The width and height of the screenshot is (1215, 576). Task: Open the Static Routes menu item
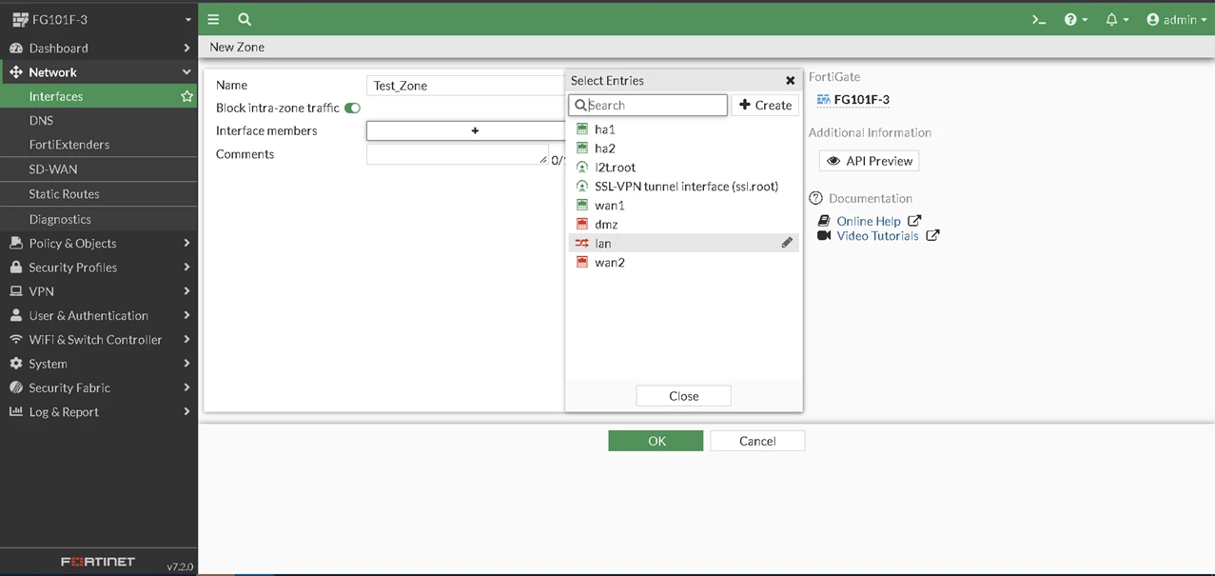(99, 194)
